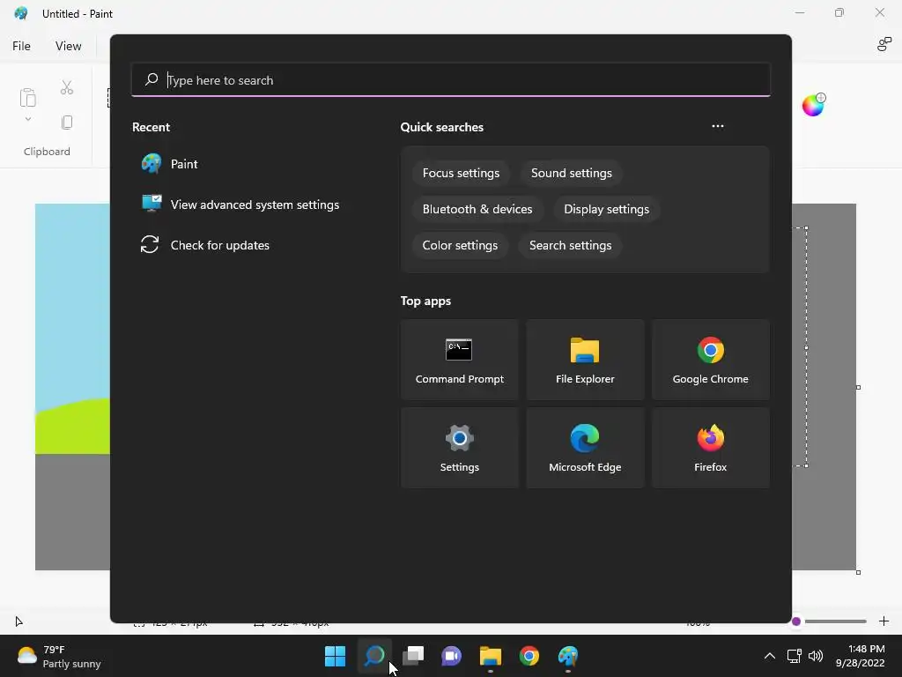Click the Cut scissors icon in Paint
This screenshot has height=677, width=902.
pos(67,87)
